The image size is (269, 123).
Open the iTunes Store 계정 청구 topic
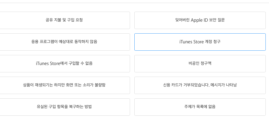(x=200, y=42)
